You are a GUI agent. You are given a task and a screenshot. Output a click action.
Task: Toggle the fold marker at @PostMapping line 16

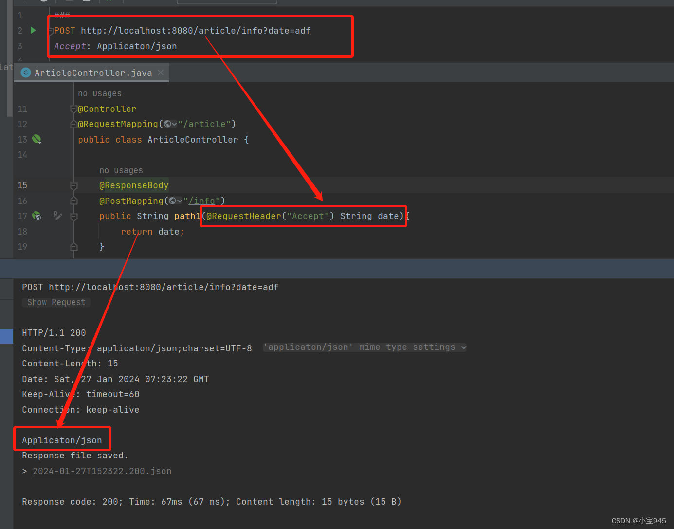point(74,201)
